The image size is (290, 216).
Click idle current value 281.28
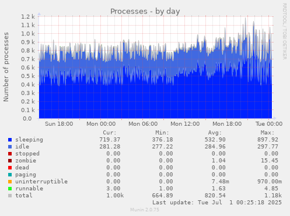tap(110, 147)
